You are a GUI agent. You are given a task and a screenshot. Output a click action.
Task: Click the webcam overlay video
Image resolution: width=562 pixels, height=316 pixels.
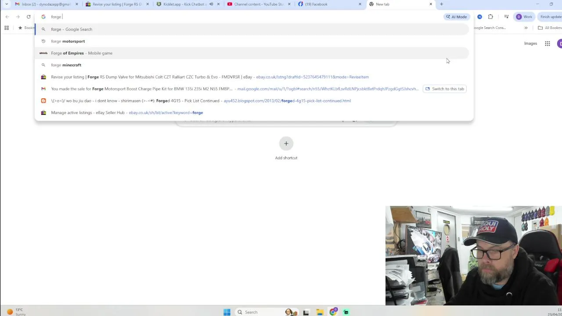[x=474, y=255]
